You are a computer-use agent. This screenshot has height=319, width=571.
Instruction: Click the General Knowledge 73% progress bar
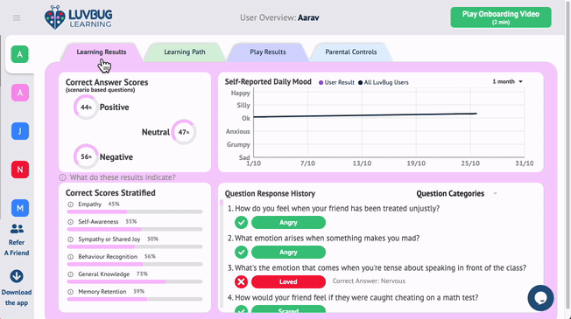(135, 281)
